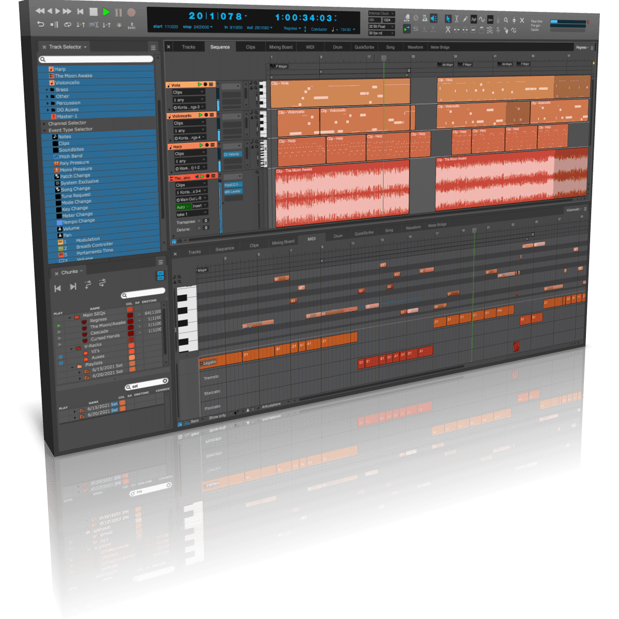619x619 pixels.
Task: Click the Track Selector search field
Action: [96, 59]
